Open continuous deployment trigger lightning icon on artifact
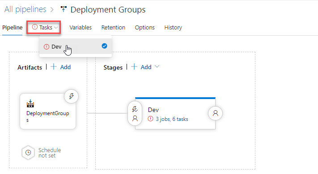Image resolution: width=318 pixels, height=174 pixels. click(x=72, y=96)
